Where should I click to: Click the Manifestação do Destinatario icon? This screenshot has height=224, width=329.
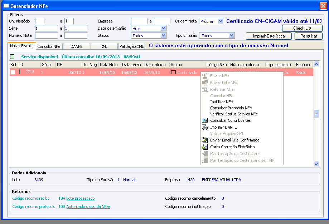(204, 154)
